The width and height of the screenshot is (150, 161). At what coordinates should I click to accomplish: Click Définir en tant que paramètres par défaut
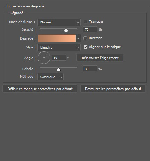click(x=40, y=89)
